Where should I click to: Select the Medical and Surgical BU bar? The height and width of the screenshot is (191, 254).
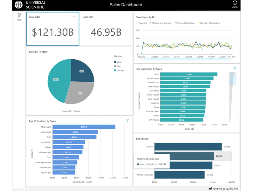[x=180, y=175]
